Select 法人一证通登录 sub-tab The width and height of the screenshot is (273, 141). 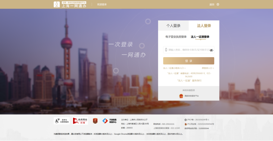click(200, 37)
